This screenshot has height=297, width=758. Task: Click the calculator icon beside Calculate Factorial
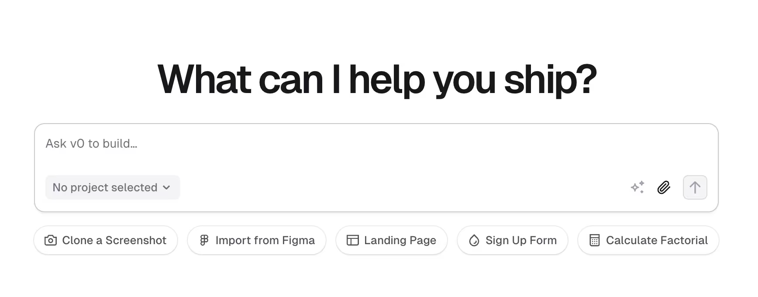click(x=594, y=240)
